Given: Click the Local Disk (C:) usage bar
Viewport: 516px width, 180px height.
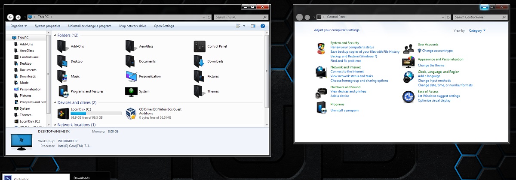Looking at the screenshot, I should (96, 113).
